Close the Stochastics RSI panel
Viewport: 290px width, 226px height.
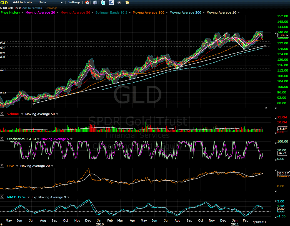2,138
